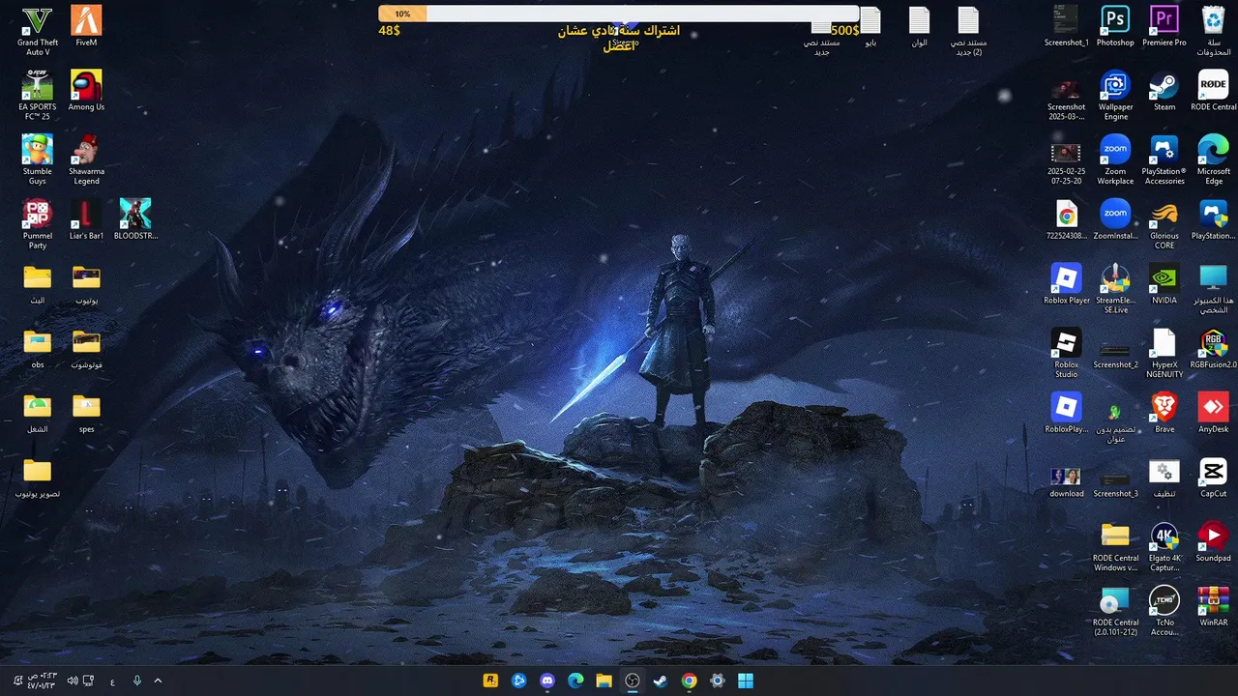Select the Roblox Player shortcut
This screenshot has height=696, width=1238.
pyautogui.click(x=1066, y=284)
